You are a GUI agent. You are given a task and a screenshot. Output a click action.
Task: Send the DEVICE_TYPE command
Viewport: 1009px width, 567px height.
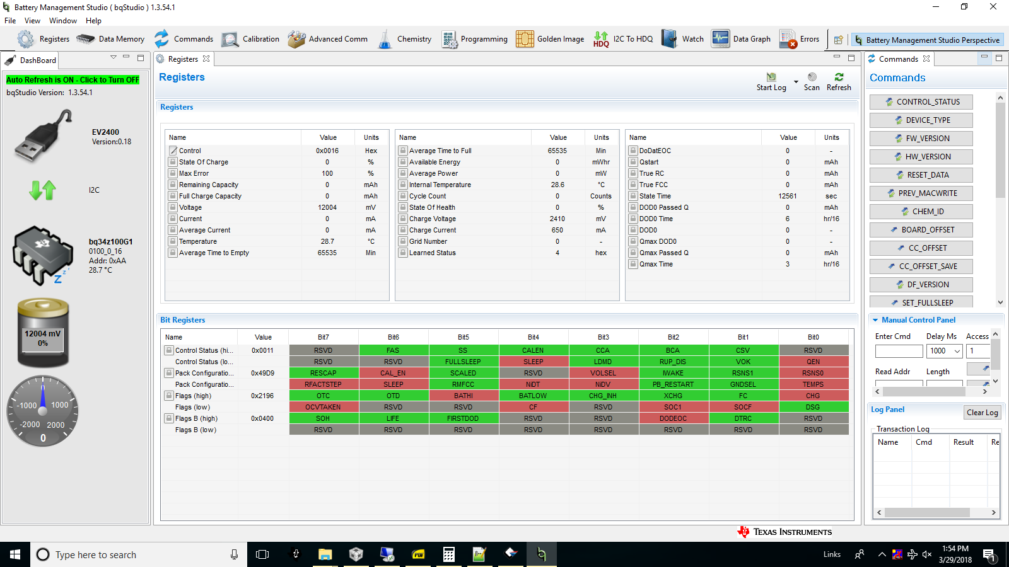921,120
